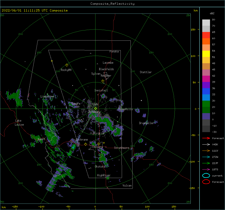Click the Sundre town label
This screenshot has width=225, height=210.
[x=76, y=103]
